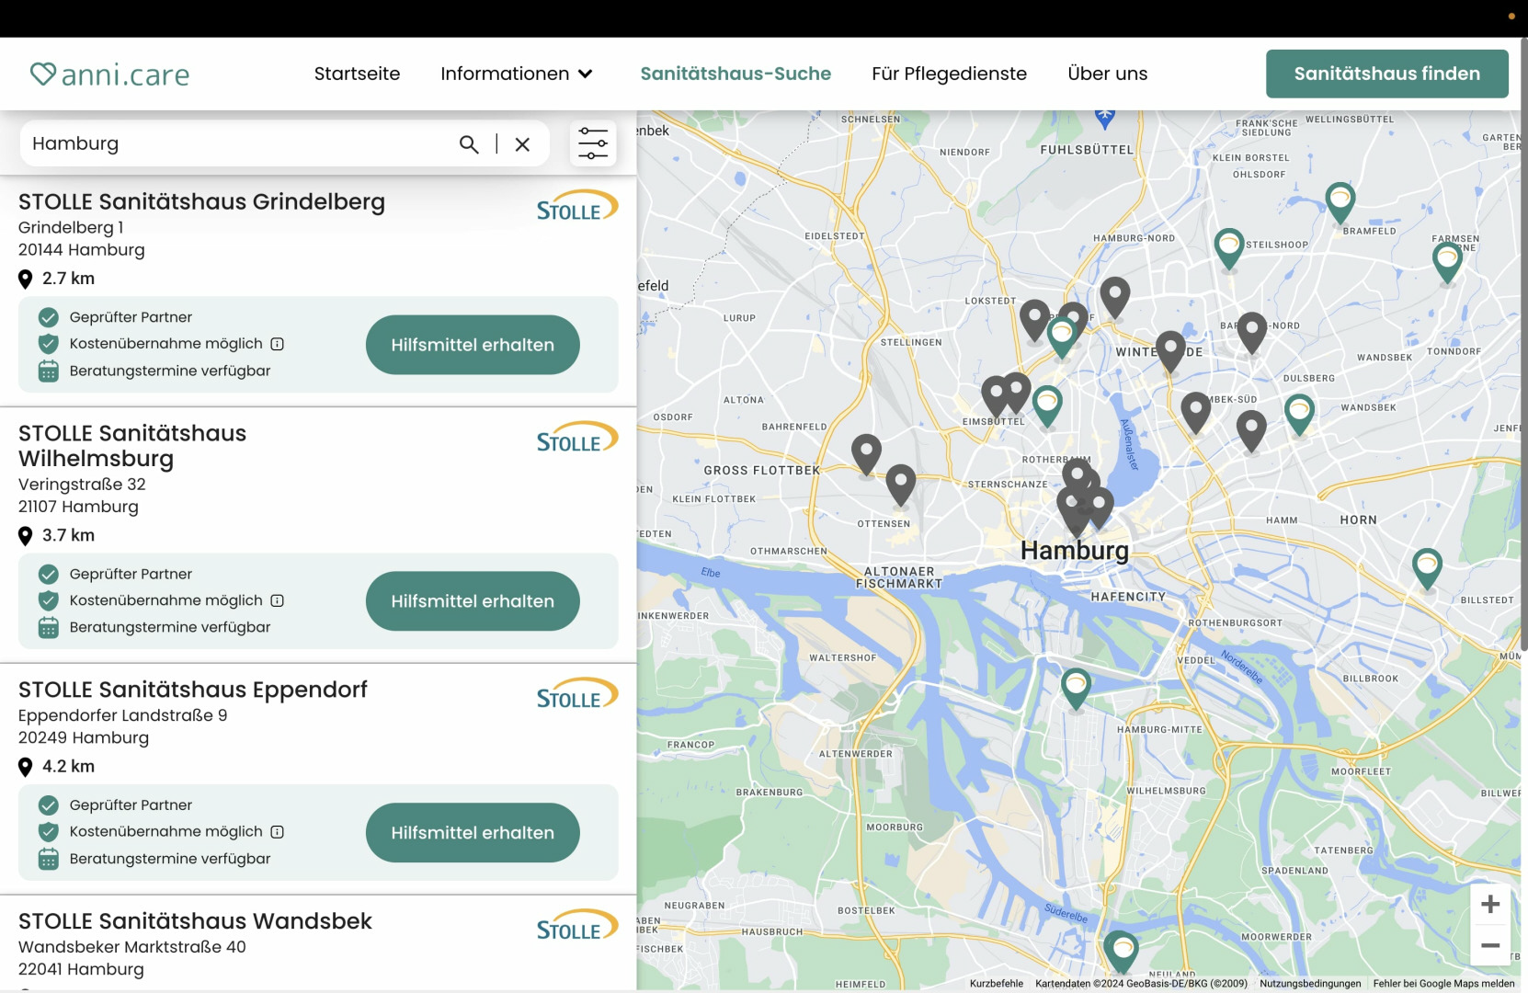Screen dimensions: 1528x993
Task: Click Geprüfter Partner checkmark in Wilhelmsburg card
Action: 49,574
